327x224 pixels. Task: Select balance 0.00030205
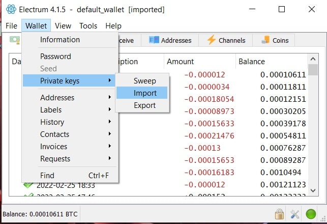pyautogui.click(x=283, y=111)
